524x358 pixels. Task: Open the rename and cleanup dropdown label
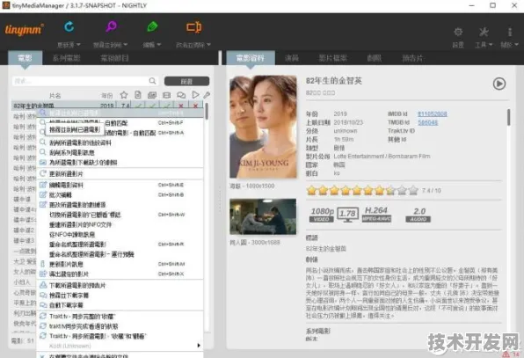193,45
